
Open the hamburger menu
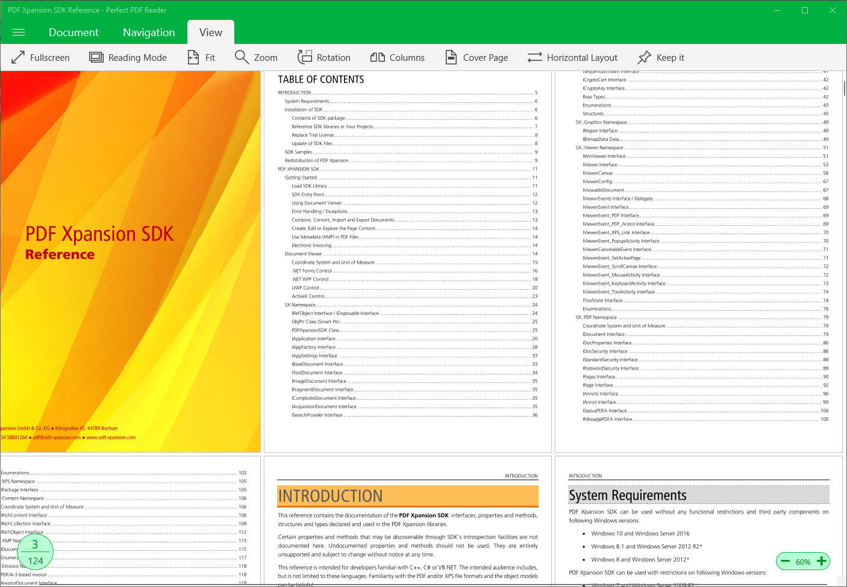click(18, 32)
